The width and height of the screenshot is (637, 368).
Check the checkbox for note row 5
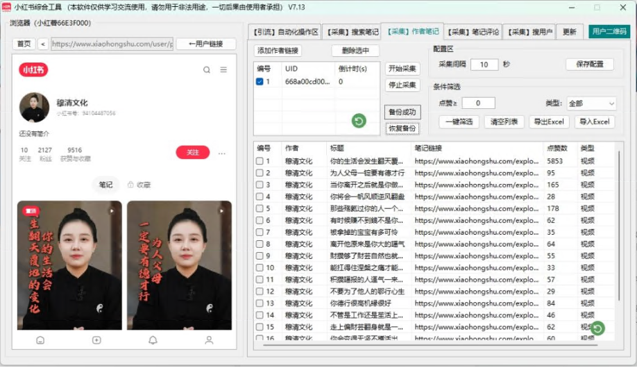pyautogui.click(x=260, y=208)
